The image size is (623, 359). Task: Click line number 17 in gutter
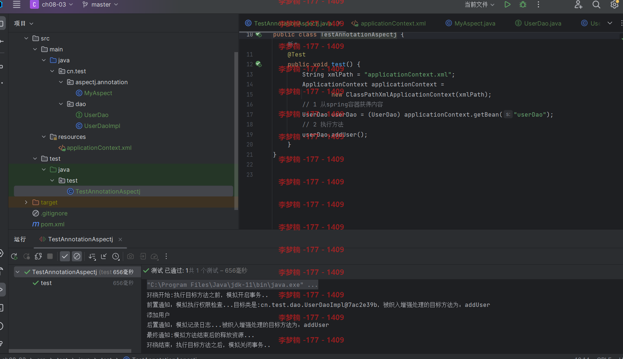coord(249,114)
